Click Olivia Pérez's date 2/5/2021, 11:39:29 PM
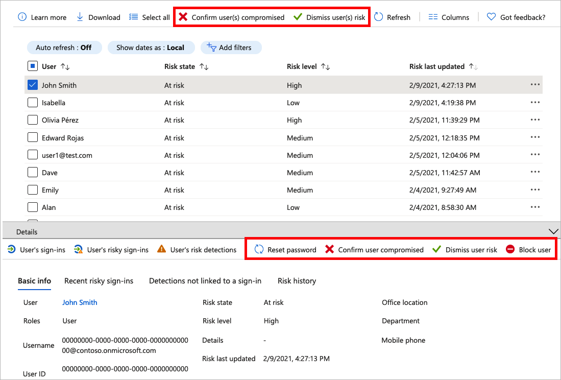This screenshot has width=561, height=380. (x=445, y=120)
